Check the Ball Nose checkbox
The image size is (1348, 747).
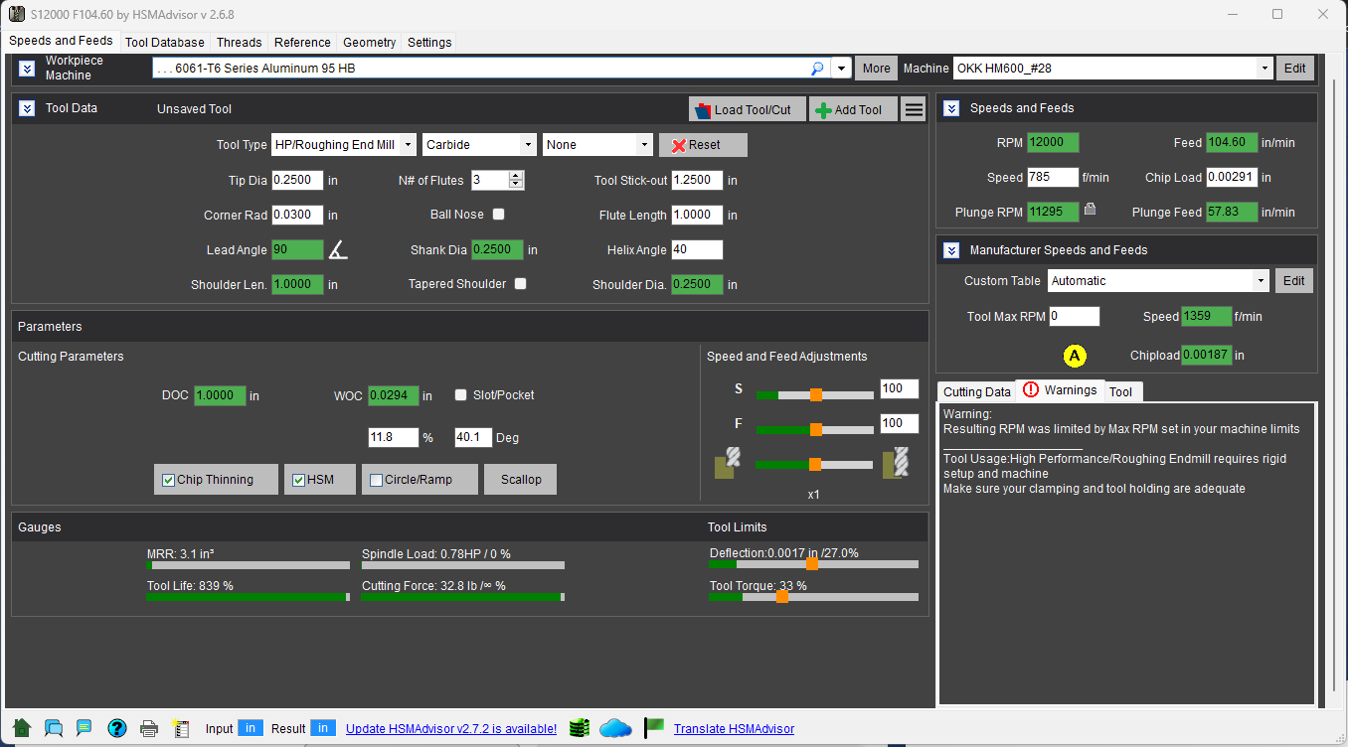point(498,215)
